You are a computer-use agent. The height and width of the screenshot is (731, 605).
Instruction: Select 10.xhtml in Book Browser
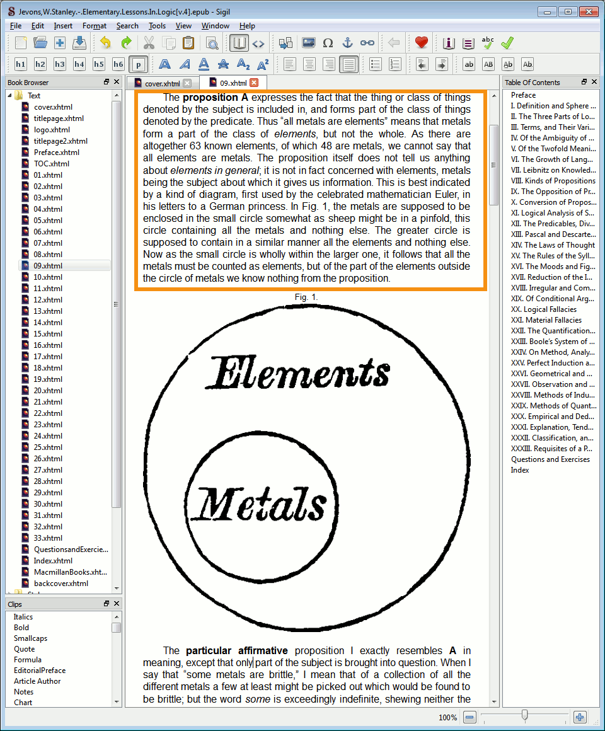(x=47, y=277)
